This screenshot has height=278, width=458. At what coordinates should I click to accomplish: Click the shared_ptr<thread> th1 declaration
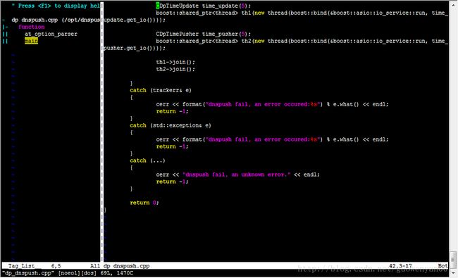(302, 13)
